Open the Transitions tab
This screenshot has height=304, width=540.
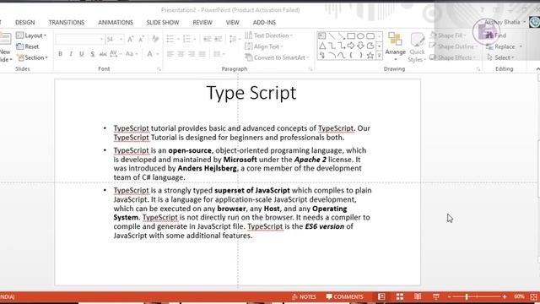click(x=66, y=23)
